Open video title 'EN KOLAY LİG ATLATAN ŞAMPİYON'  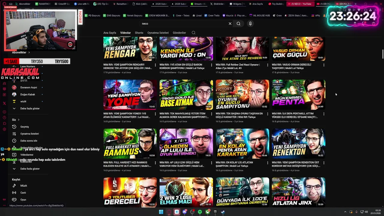pos(234,164)
